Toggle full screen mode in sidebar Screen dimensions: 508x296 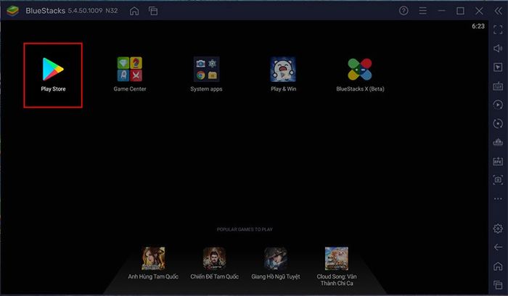pos(498,30)
